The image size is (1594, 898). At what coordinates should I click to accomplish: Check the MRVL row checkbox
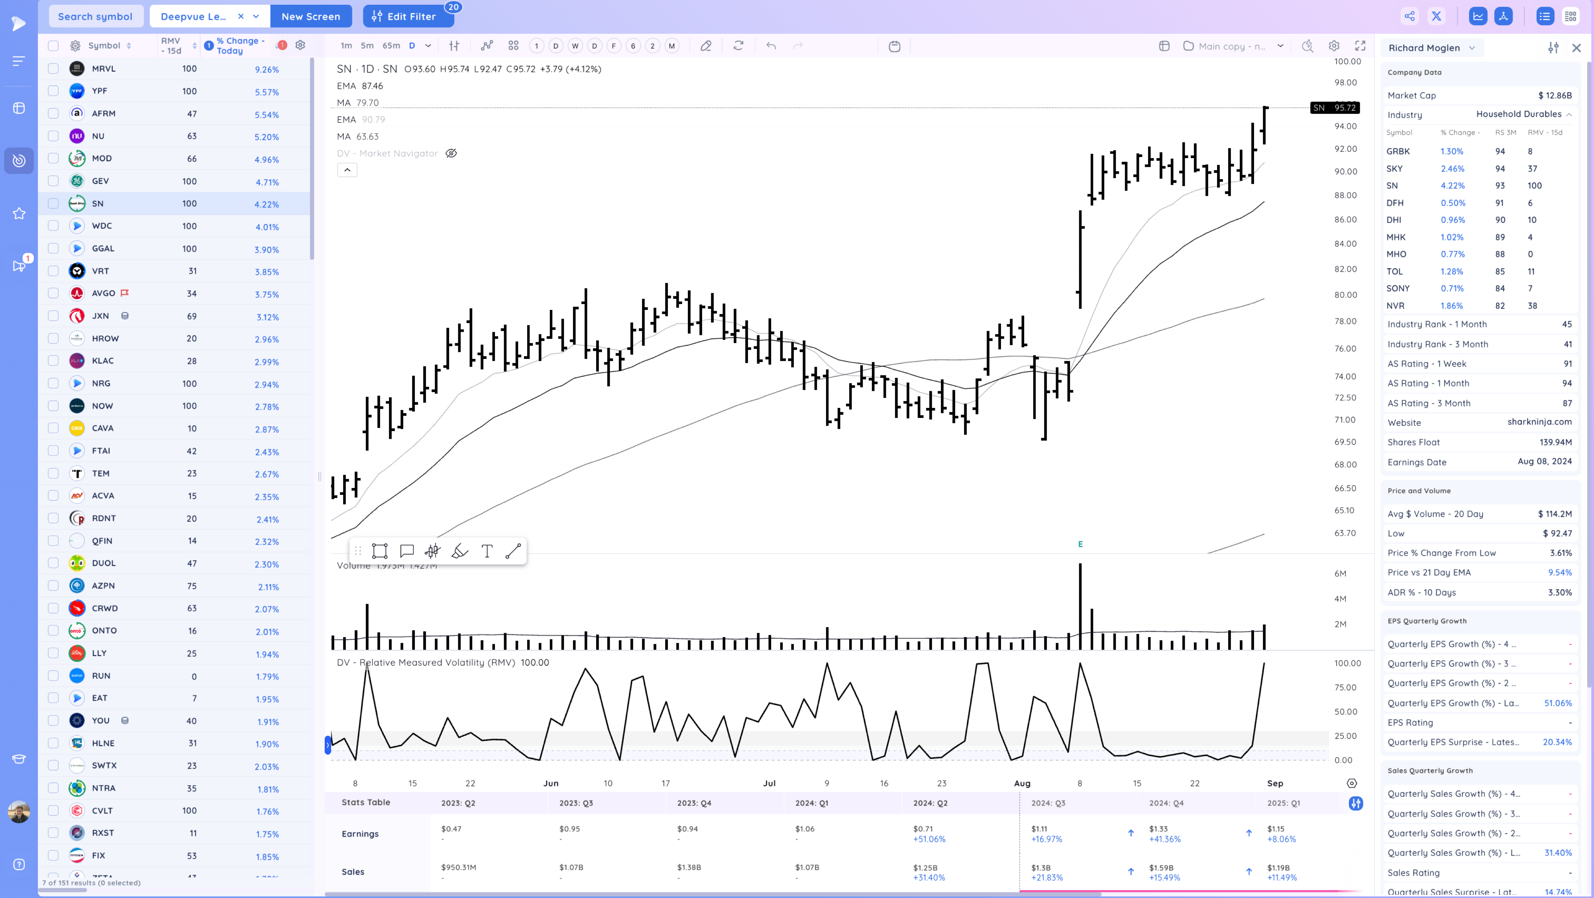pyautogui.click(x=53, y=69)
